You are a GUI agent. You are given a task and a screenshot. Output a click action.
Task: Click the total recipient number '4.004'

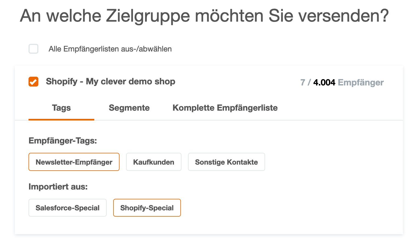324,82
